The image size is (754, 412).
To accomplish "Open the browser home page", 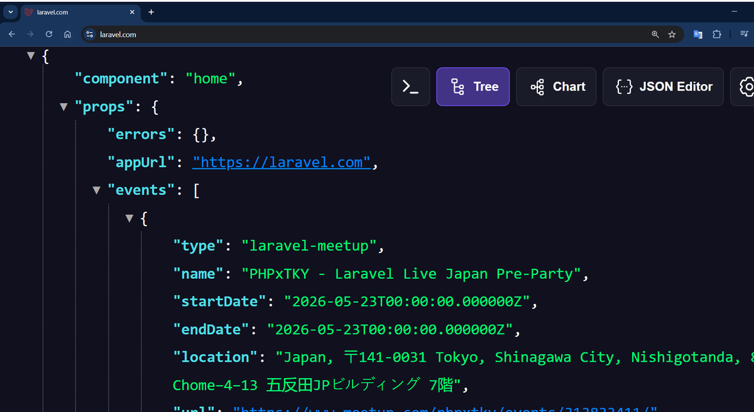I will coord(67,35).
